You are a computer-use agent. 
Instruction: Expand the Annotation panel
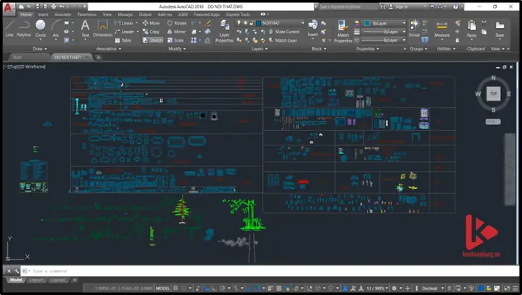[x=109, y=48]
